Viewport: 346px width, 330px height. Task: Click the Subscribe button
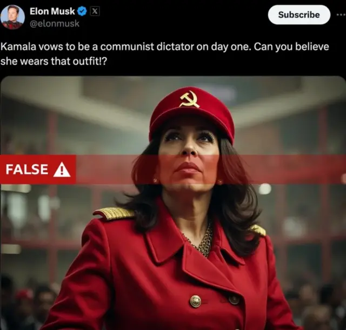click(299, 15)
